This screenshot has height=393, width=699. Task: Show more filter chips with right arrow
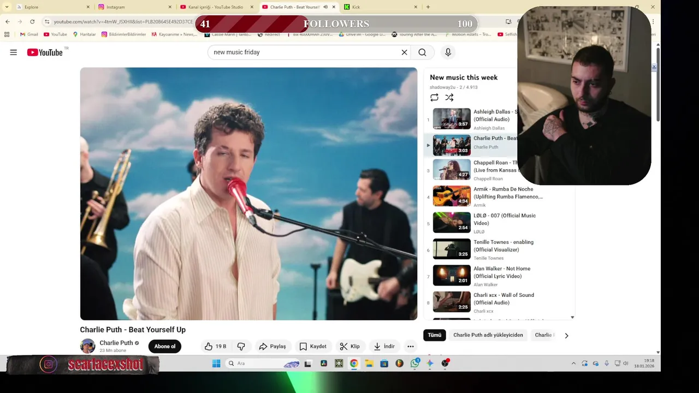566,336
